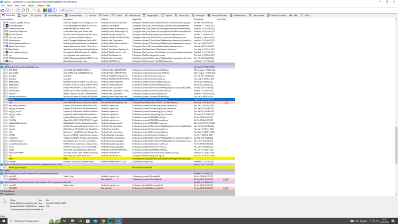The image size is (398, 224).
Task: Sort by the Image Path column header
Action: pyautogui.click(x=162, y=19)
